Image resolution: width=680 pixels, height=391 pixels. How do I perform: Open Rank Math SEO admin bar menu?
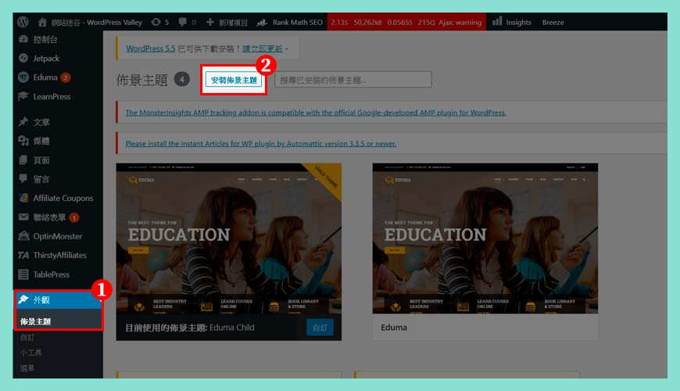(298, 22)
